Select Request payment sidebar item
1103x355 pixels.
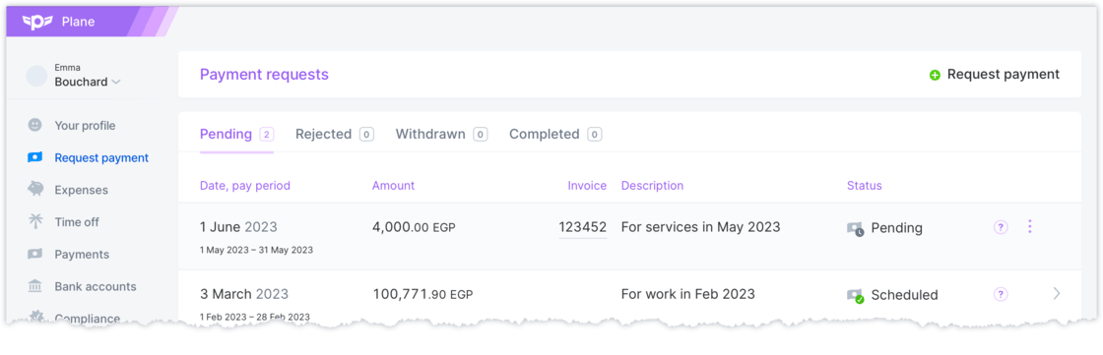point(101,157)
